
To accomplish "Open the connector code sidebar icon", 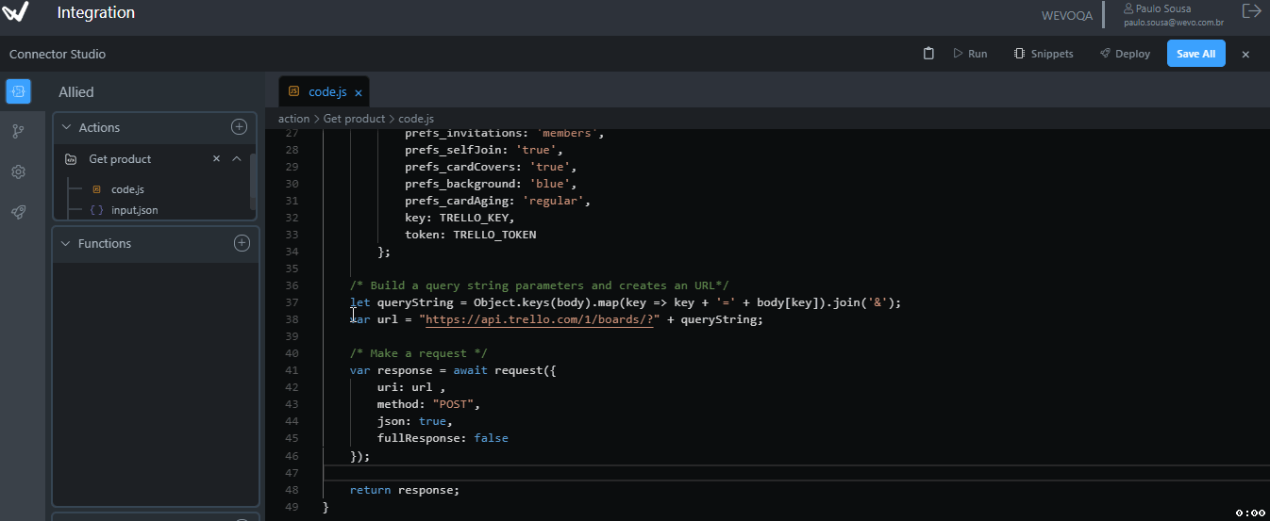I will click(x=18, y=91).
